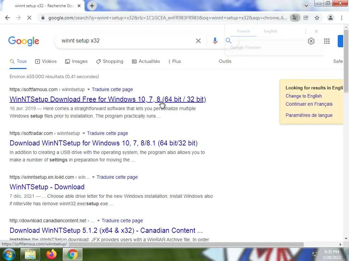
Task: Switch to the Images tab
Action: pyautogui.click(x=76, y=62)
